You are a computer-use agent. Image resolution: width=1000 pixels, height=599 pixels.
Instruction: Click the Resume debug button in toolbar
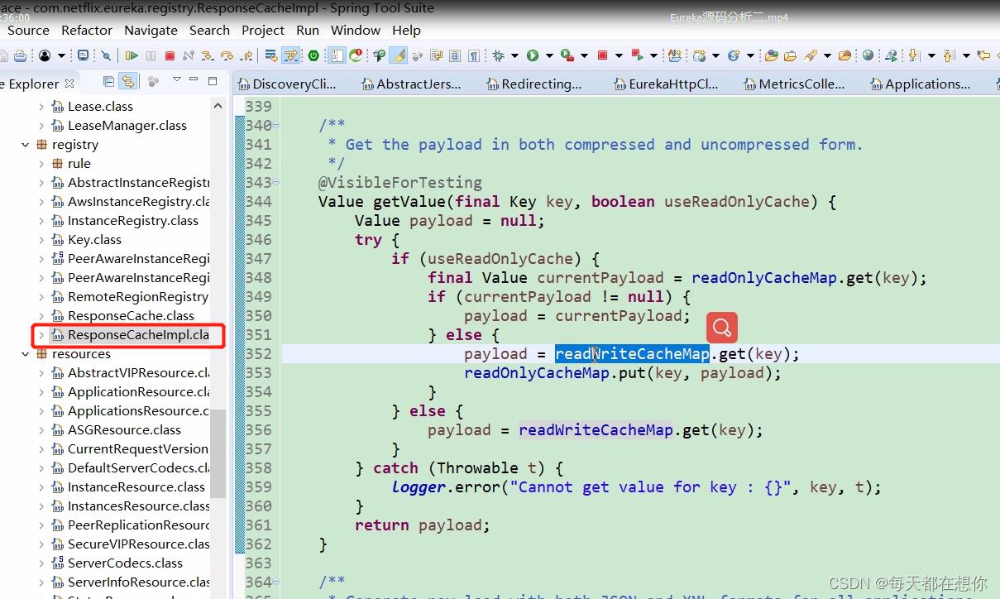pyautogui.click(x=132, y=55)
